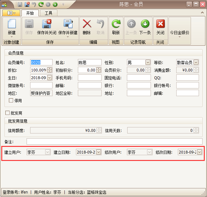Expand the 等级 (Level) dropdown
Screen dimensions: 207x197
tap(196, 62)
